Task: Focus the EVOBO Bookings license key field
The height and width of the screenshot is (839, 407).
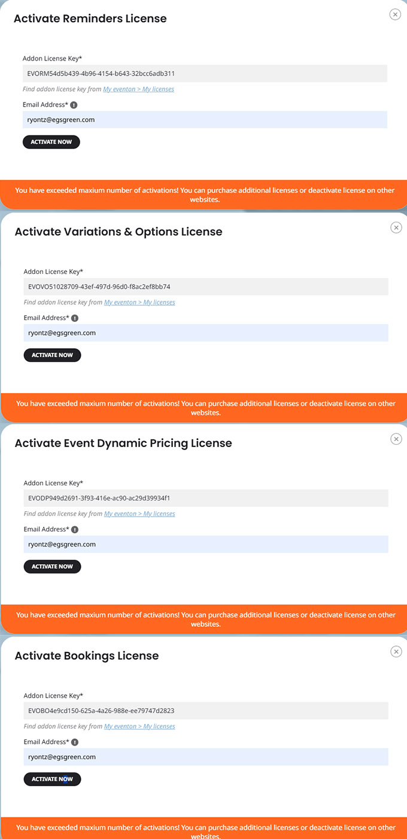Action: tap(206, 711)
